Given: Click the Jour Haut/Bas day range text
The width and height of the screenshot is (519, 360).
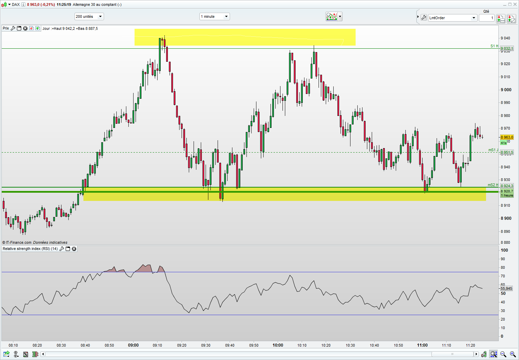Looking at the screenshot, I should pos(70,28).
